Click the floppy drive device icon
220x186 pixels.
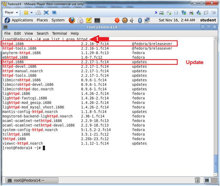pyautogui.click(x=176, y=13)
